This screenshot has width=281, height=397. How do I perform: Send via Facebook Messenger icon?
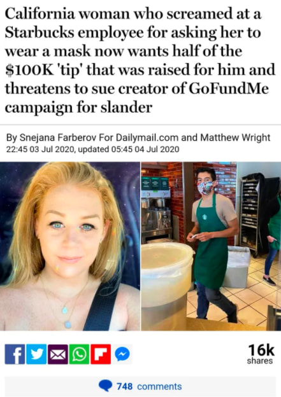pos(122,354)
